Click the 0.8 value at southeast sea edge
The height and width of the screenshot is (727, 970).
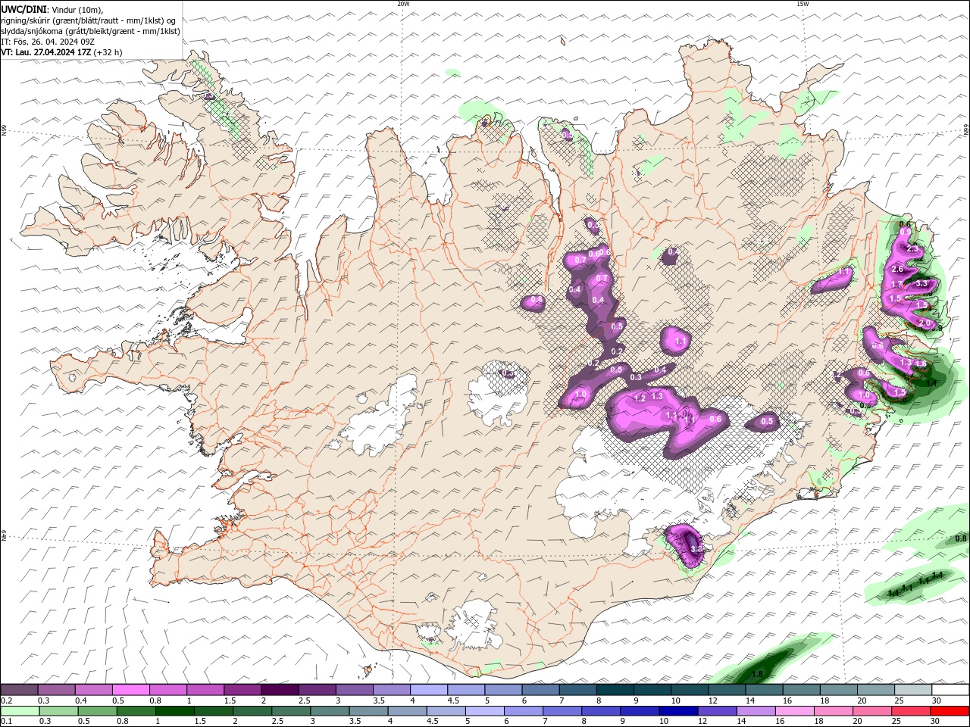[x=961, y=538]
